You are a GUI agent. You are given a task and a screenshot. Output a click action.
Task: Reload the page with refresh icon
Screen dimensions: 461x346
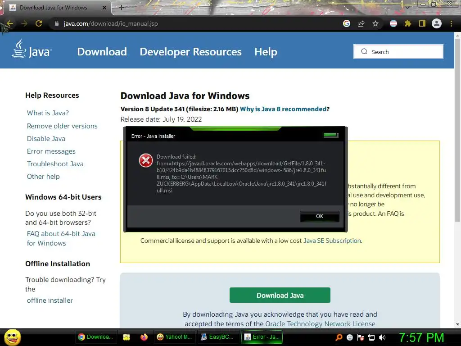39,23
